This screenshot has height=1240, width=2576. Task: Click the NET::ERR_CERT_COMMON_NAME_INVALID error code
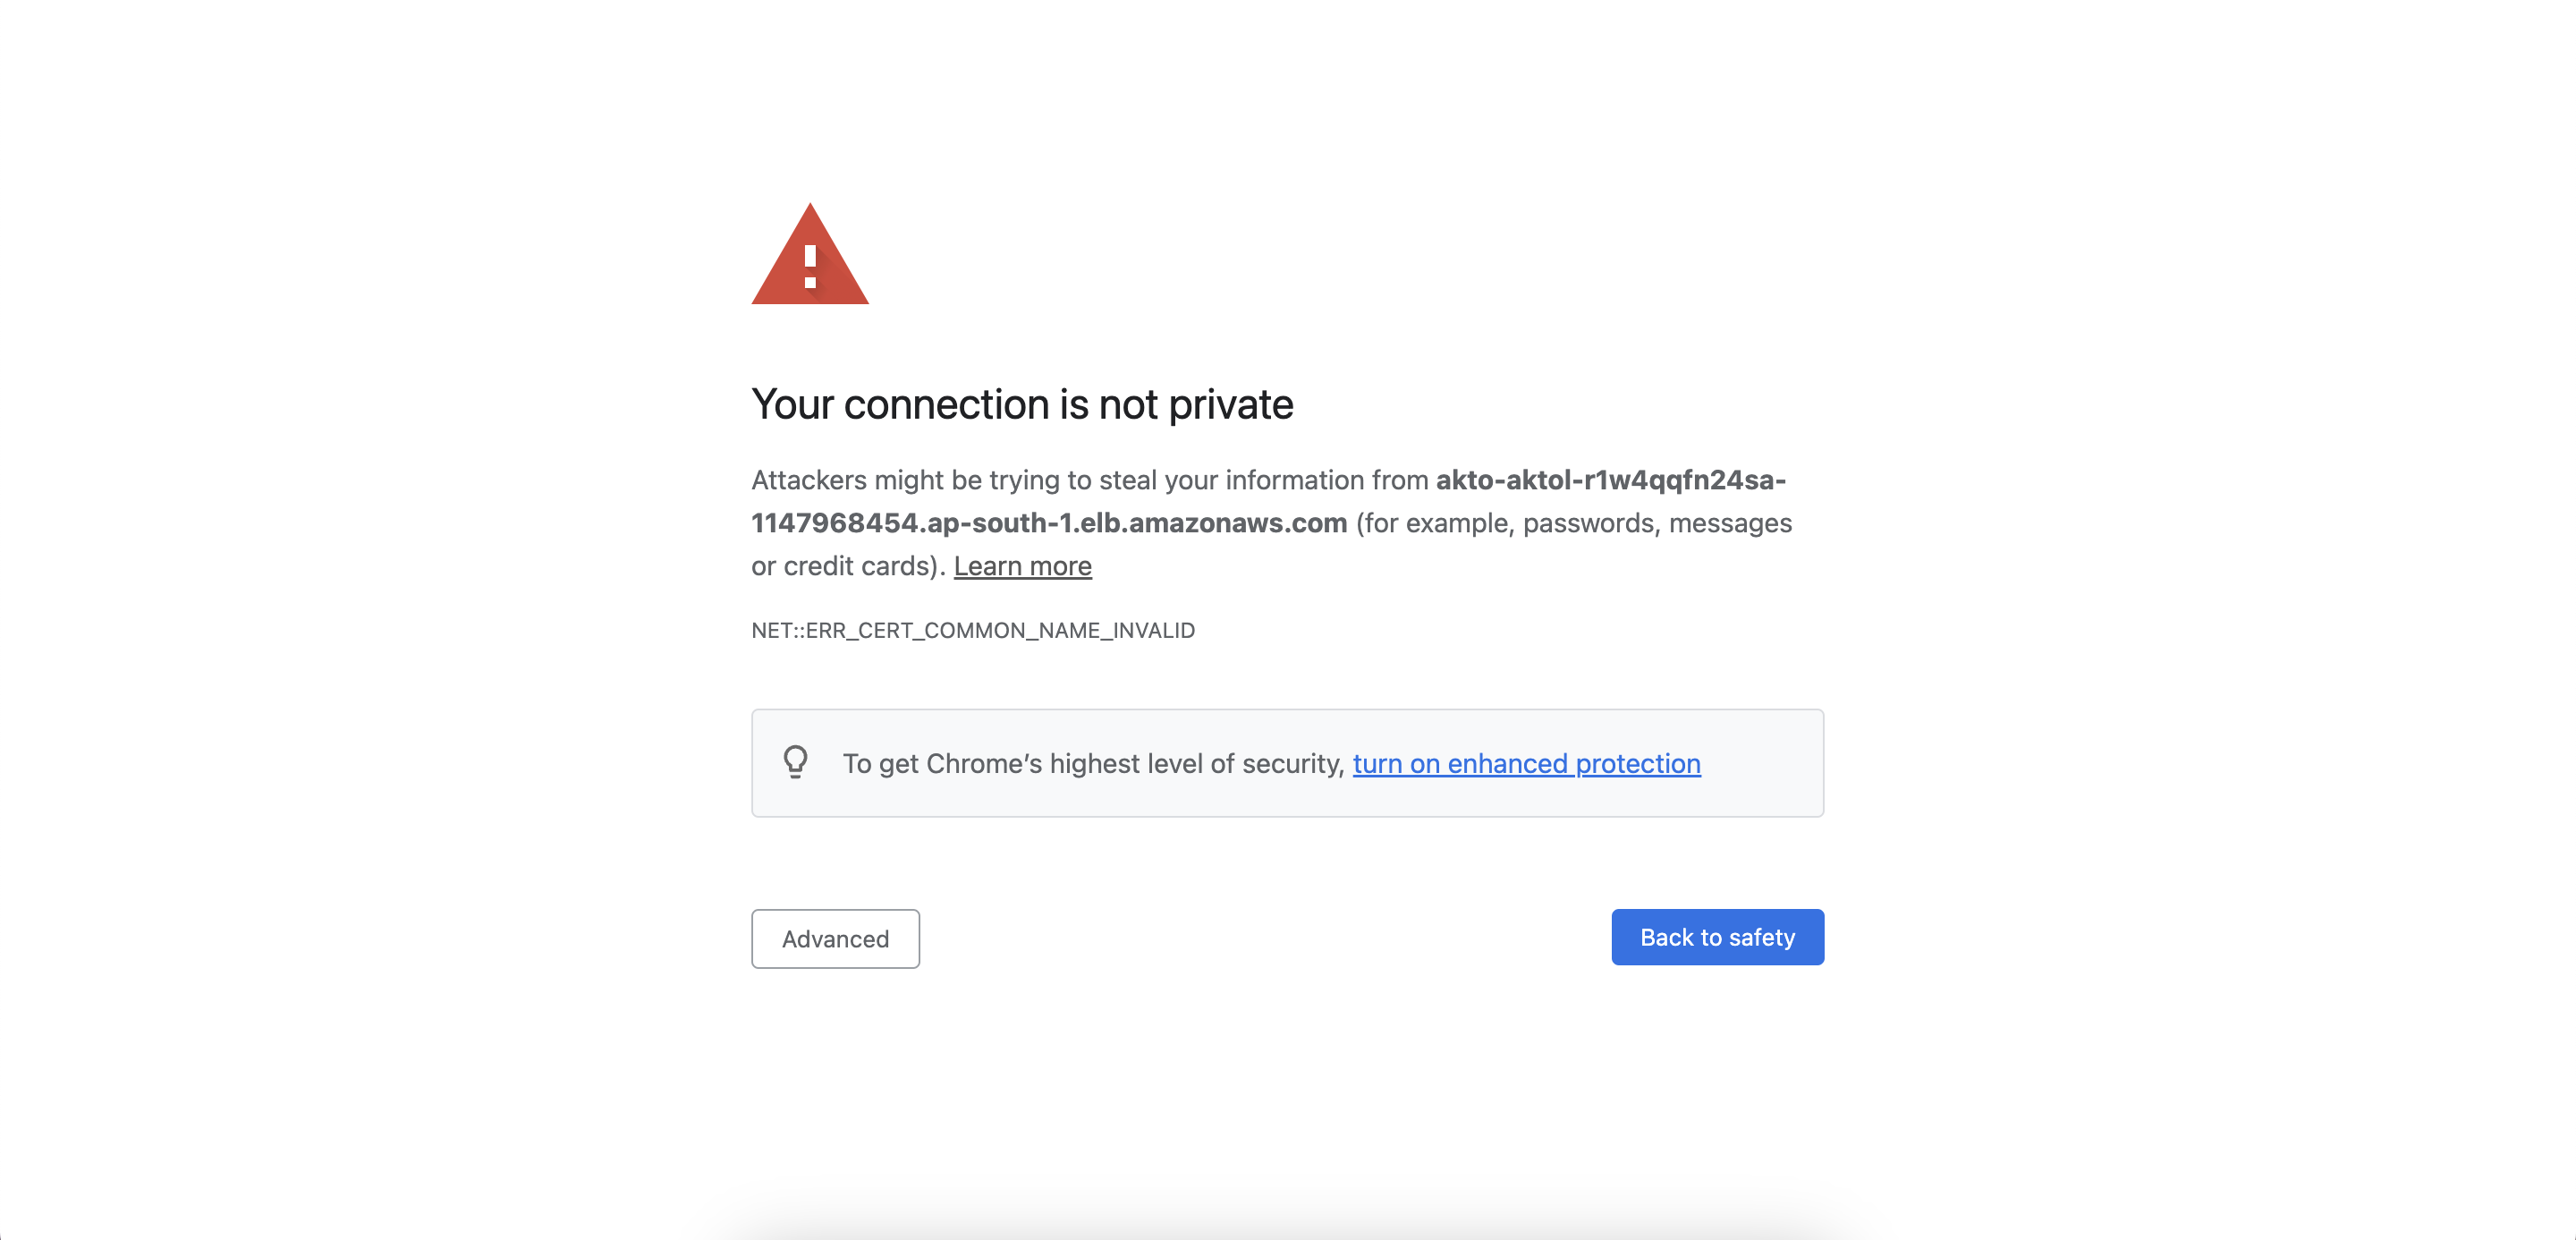972,630
